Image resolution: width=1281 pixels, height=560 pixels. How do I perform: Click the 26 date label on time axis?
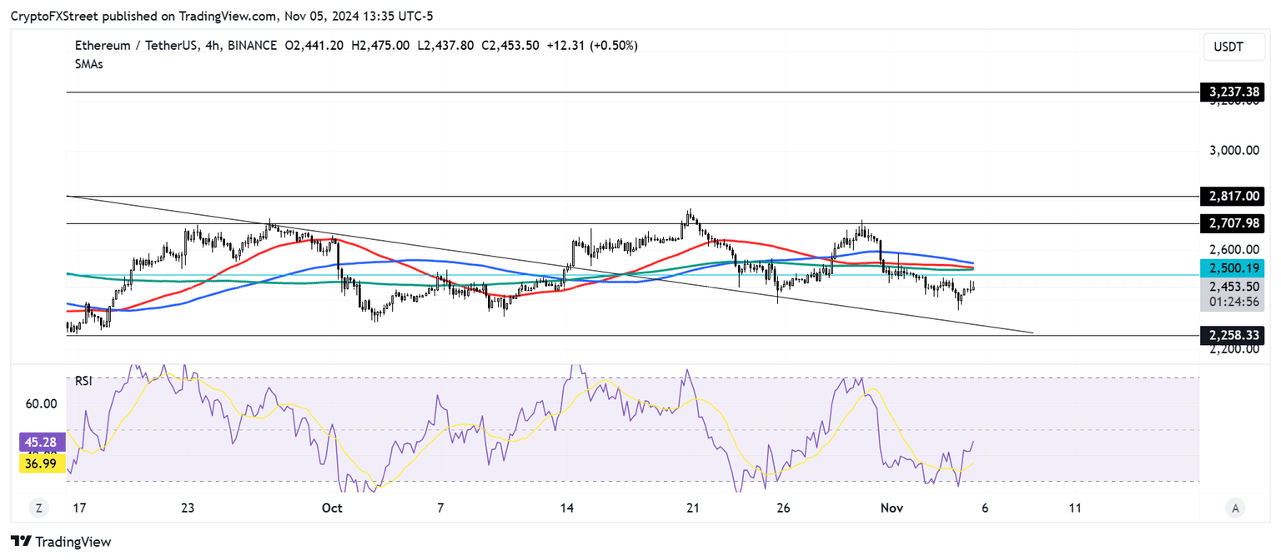(784, 507)
